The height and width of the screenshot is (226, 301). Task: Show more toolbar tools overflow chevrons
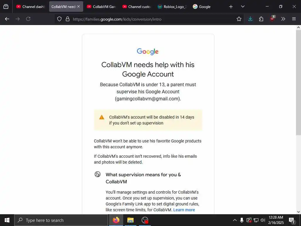(x=283, y=19)
